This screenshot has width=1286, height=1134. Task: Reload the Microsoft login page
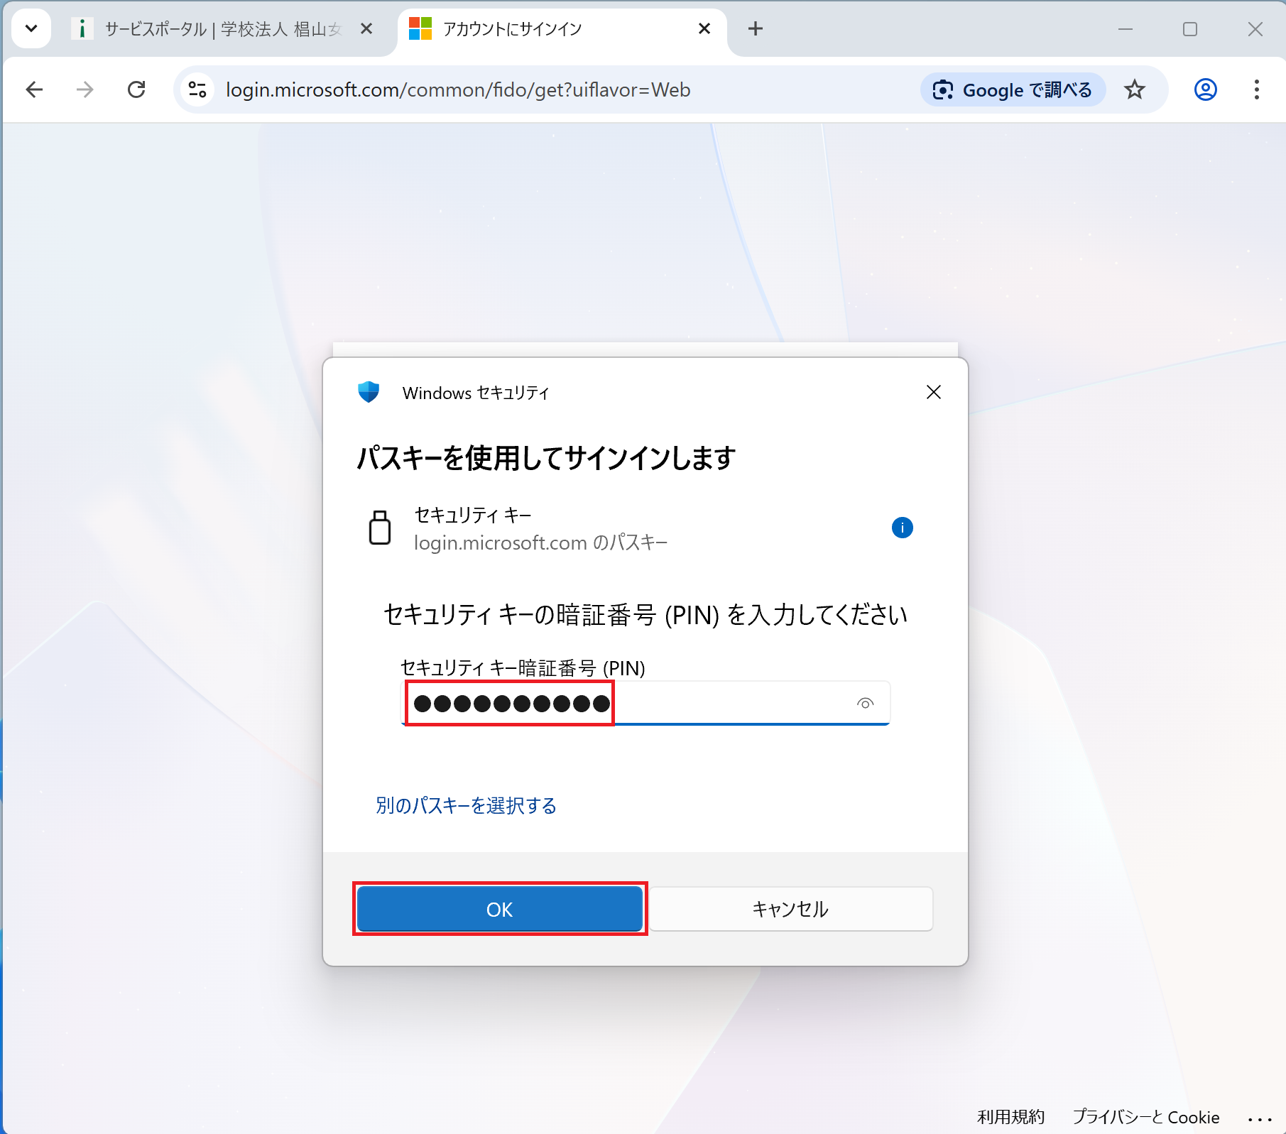[136, 89]
